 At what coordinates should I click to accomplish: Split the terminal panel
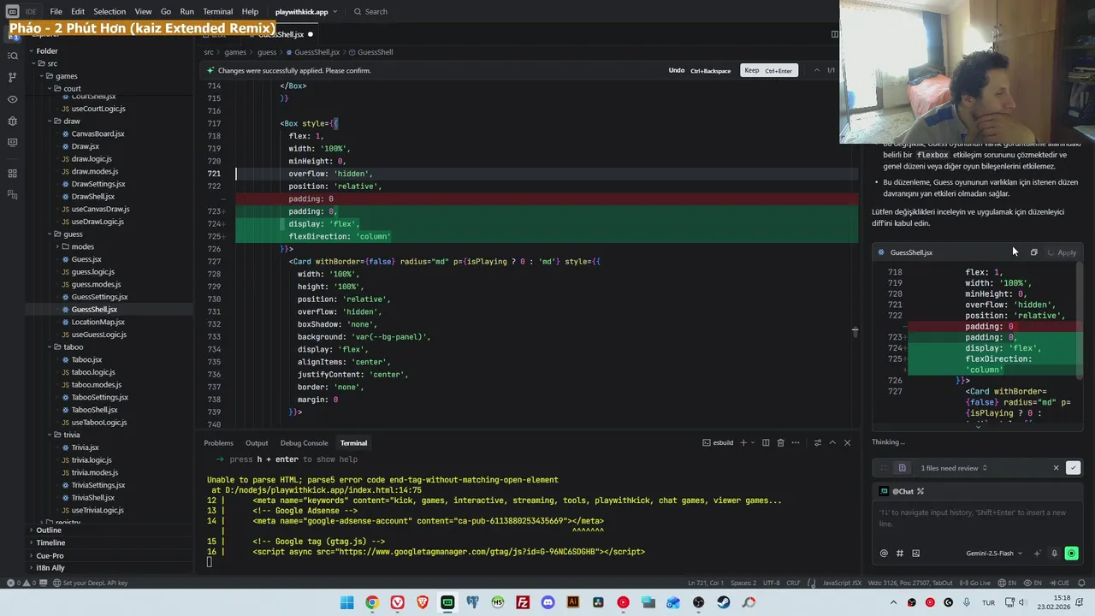(x=766, y=442)
